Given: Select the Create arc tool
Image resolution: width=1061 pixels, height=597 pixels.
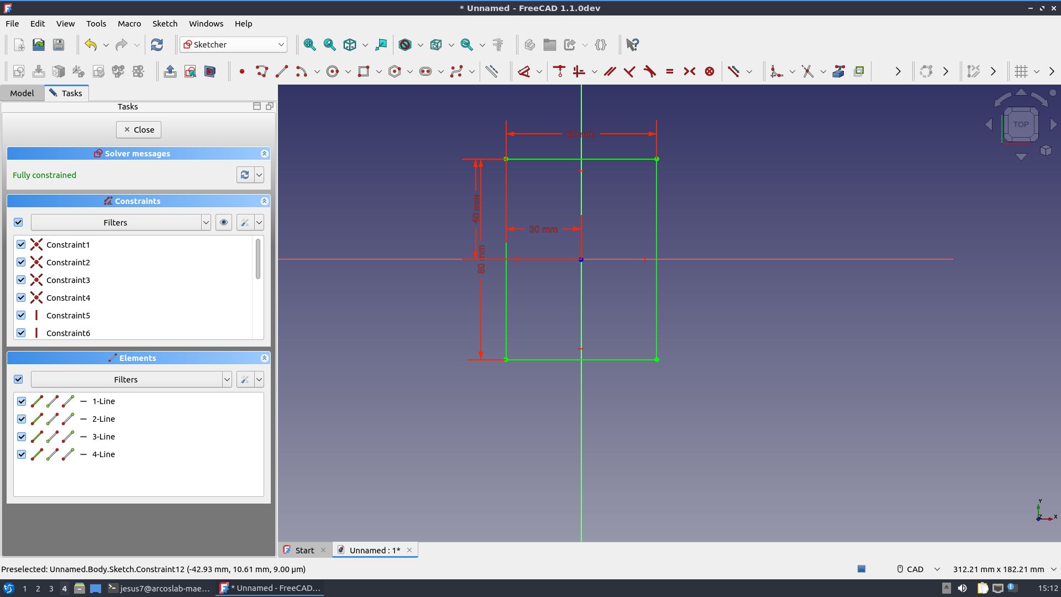Looking at the screenshot, I should tap(302, 71).
